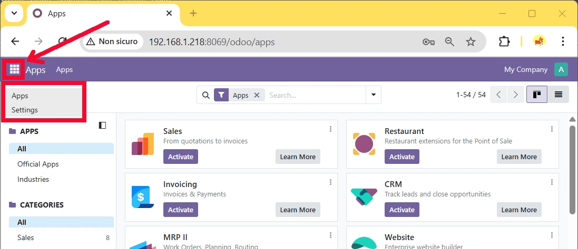Image resolution: width=578 pixels, height=249 pixels.
Task: Open Website card three-dot options menu
Action: [552, 235]
